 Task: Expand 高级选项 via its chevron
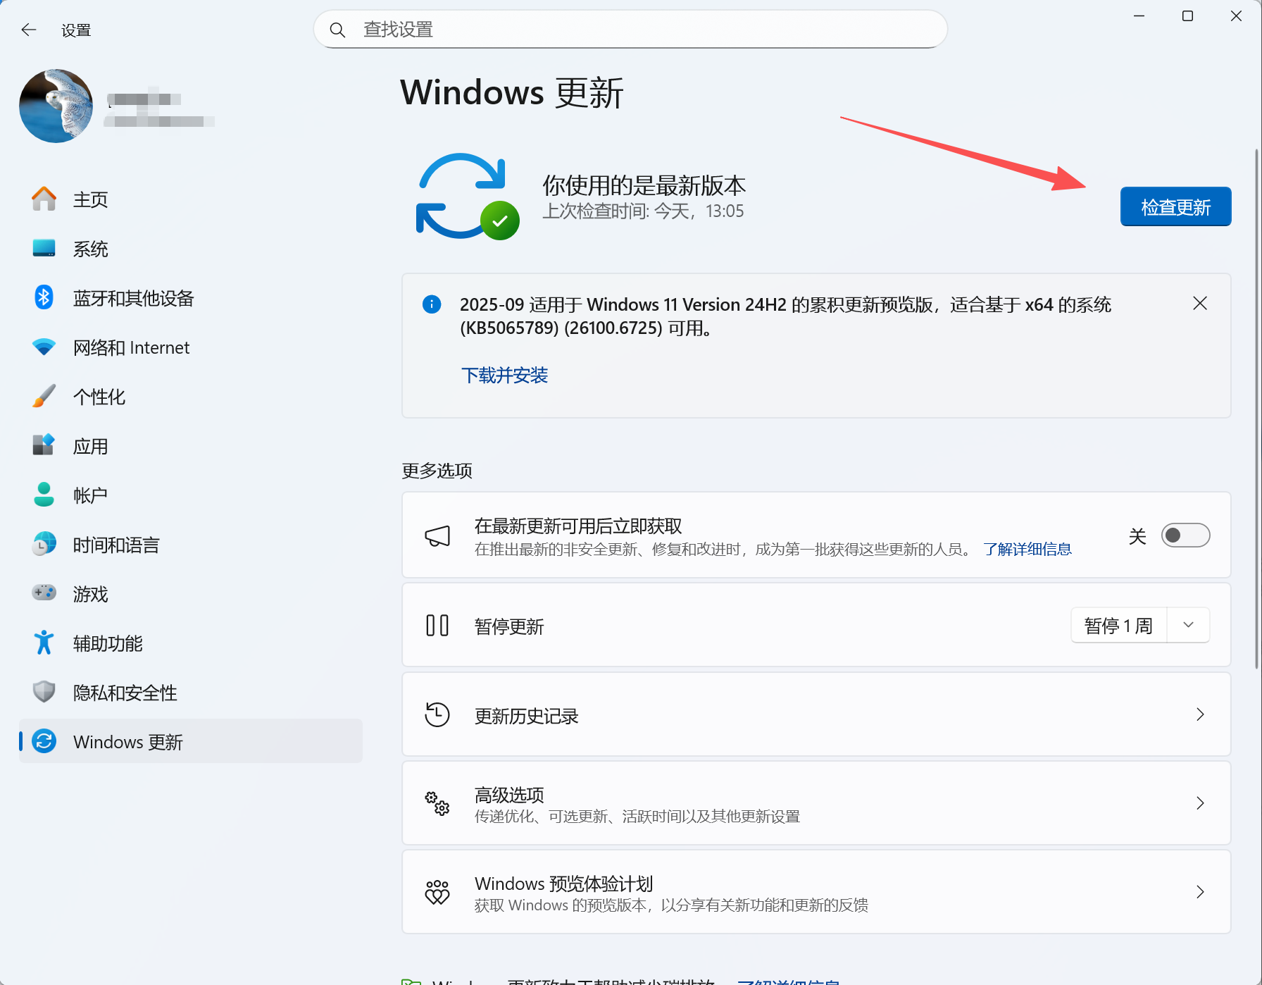(1201, 803)
